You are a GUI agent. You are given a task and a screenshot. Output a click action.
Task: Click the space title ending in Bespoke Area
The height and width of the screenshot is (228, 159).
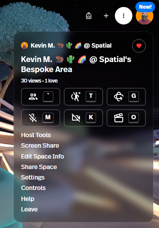tap(76, 64)
